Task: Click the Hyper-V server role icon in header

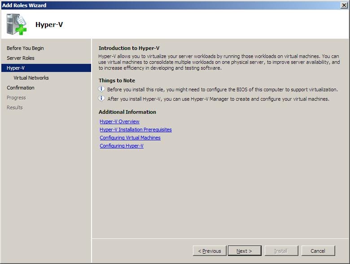Action: pos(17,25)
